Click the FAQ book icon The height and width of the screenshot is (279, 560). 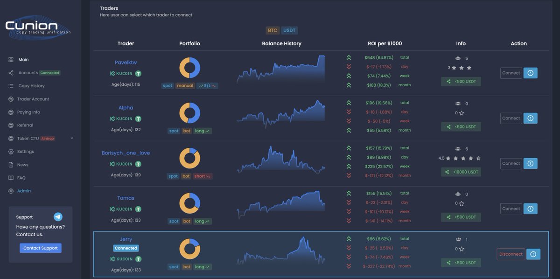coord(11,178)
